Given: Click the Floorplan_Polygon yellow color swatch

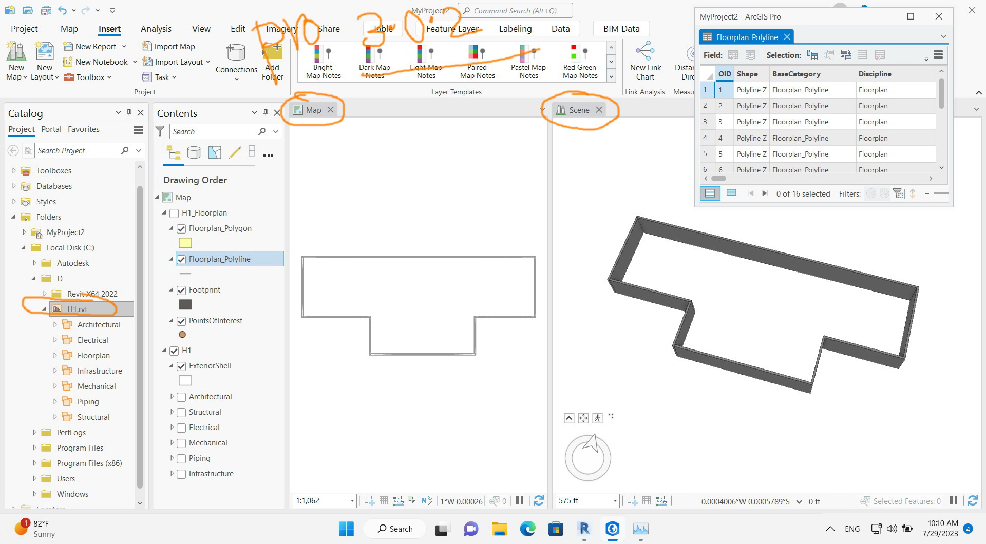Looking at the screenshot, I should 185,243.
